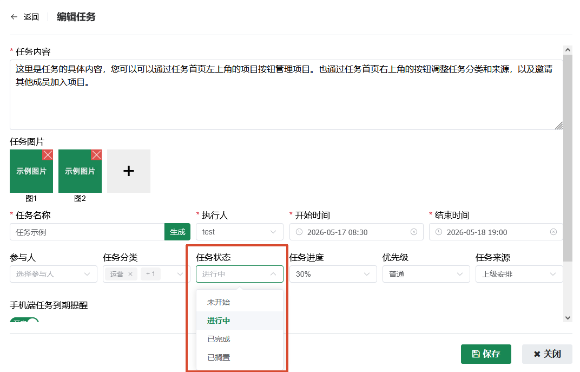Click the start time date input
The height and width of the screenshot is (372, 580).
(x=356, y=232)
